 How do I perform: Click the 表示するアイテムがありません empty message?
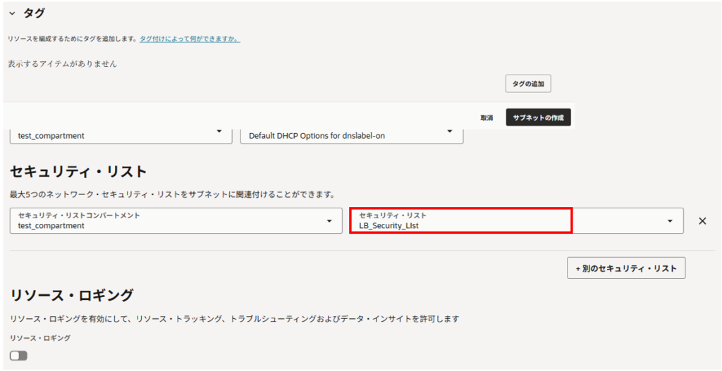pyautogui.click(x=62, y=64)
